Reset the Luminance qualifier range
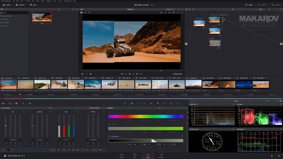This screenshot has width=283, height=159. coord(182,136)
